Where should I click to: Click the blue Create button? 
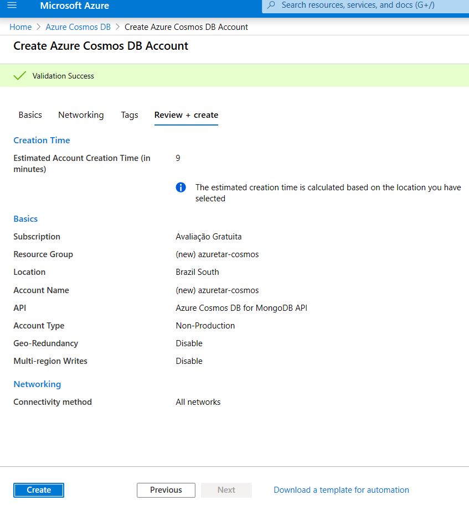coord(39,490)
